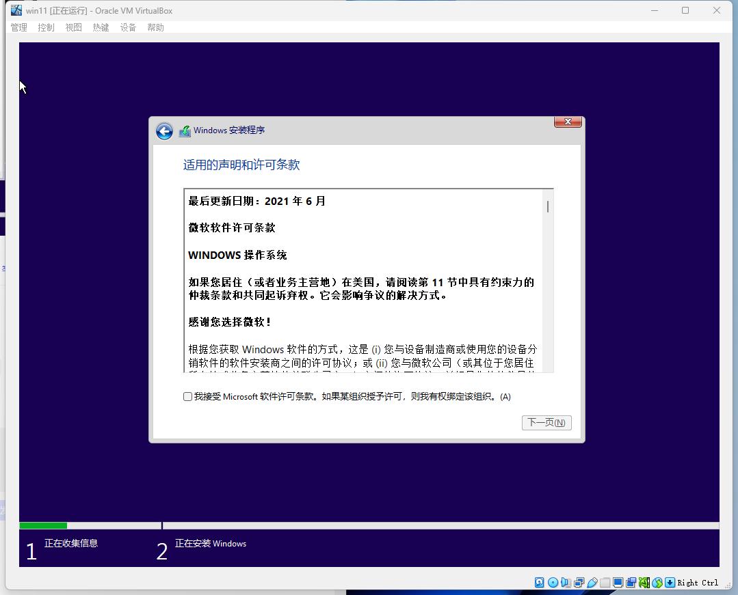The image size is (738, 595).
Task: Click the 下一页 button
Action: (x=546, y=422)
